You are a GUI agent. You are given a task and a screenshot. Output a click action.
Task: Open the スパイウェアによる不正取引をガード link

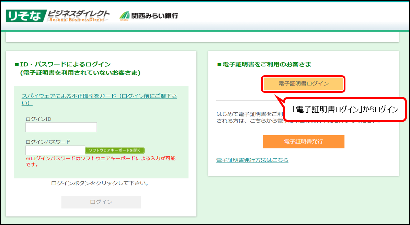99,99
